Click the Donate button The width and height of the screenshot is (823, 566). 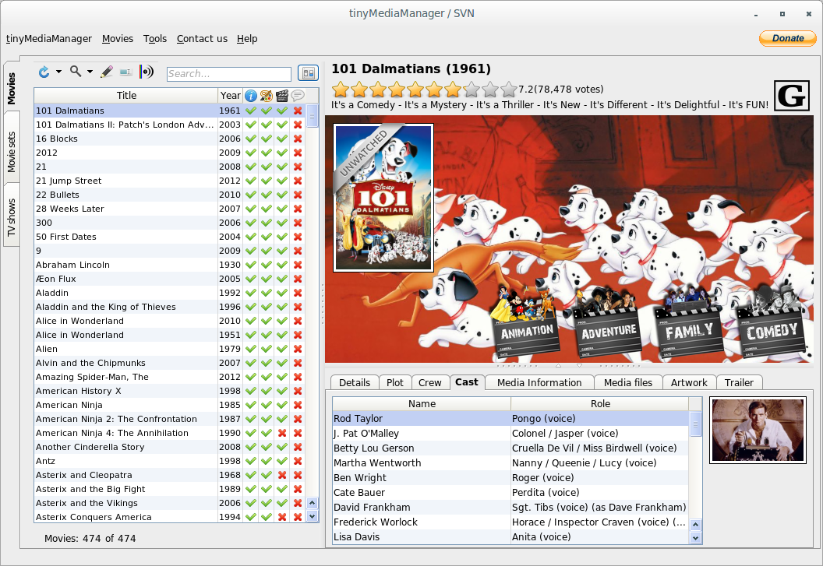tap(788, 38)
